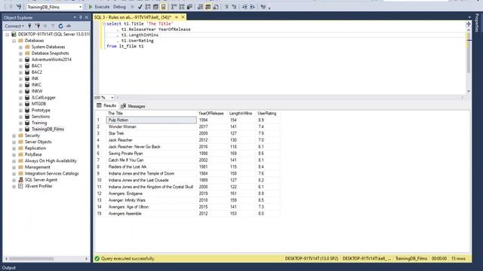
Task: Click the 'The Title' column header
Action: (151, 114)
